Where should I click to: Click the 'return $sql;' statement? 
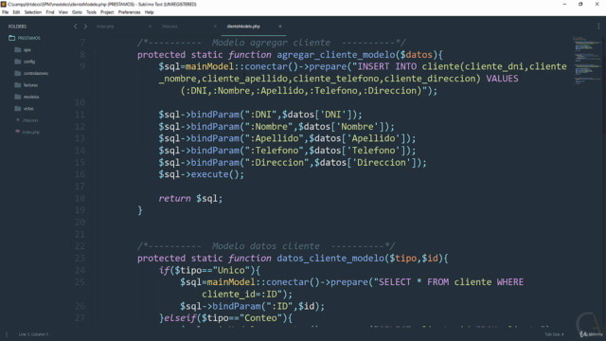(x=190, y=199)
